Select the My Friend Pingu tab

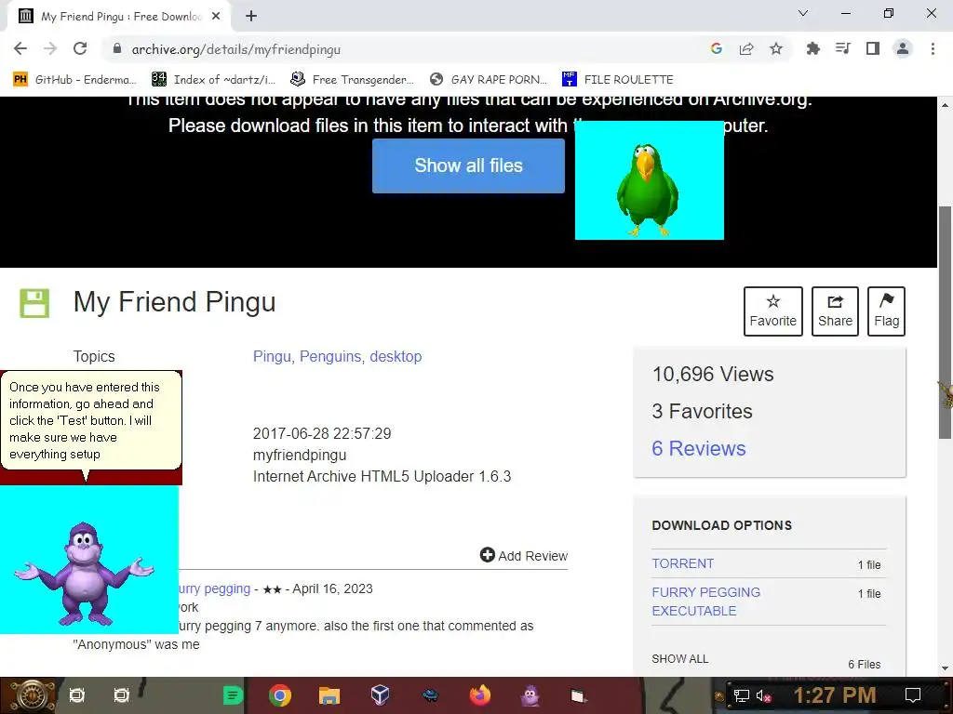click(120, 17)
